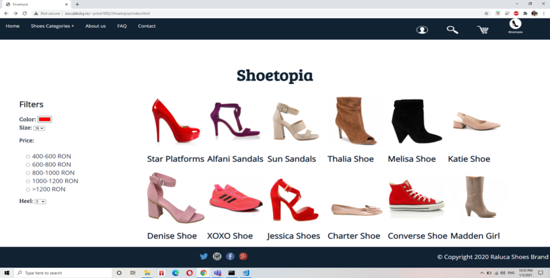The image size is (550, 278).
Task: Click the Madden Girl product title
Action: [x=475, y=236]
